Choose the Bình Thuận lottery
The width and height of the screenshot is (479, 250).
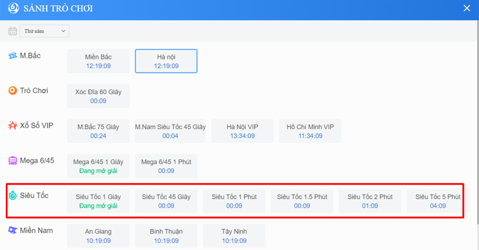coord(166,236)
